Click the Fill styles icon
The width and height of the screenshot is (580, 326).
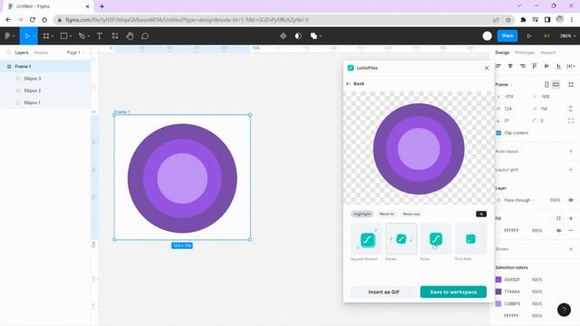pyautogui.click(x=558, y=218)
